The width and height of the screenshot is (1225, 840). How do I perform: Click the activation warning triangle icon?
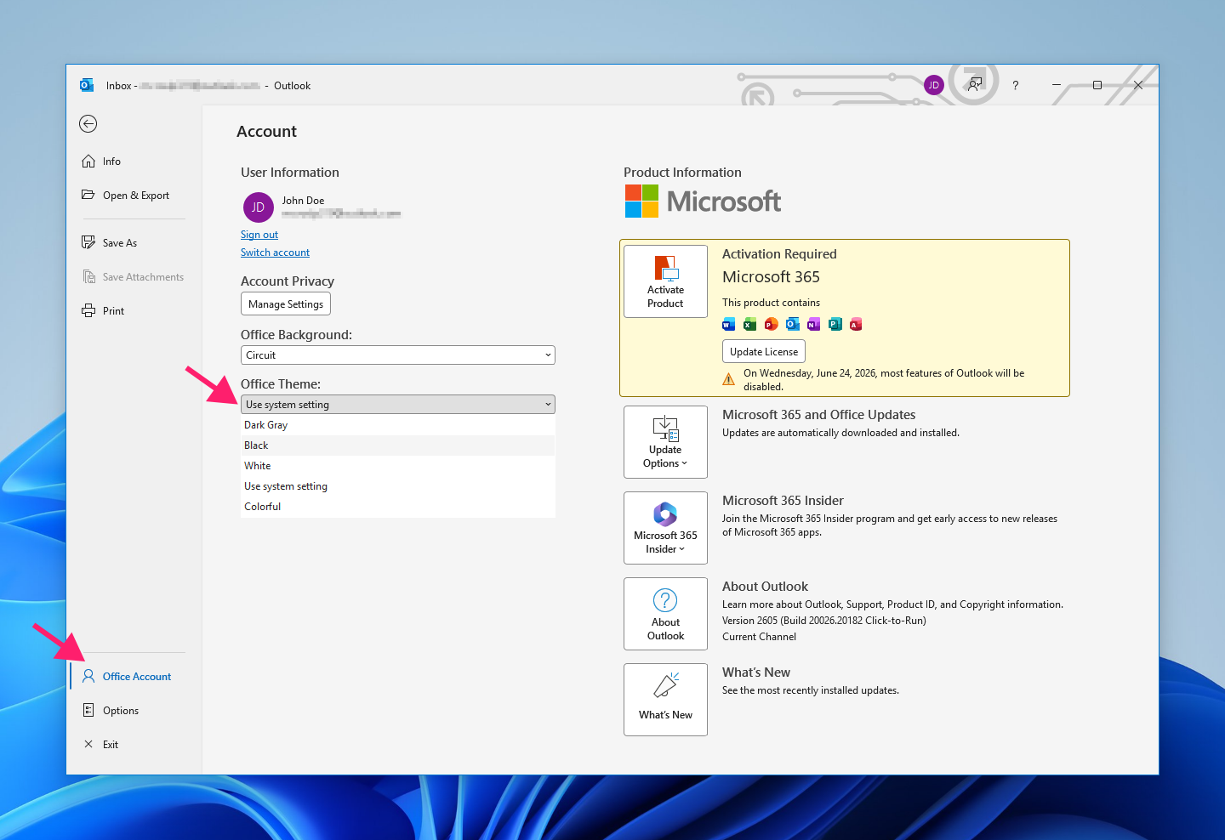(729, 379)
